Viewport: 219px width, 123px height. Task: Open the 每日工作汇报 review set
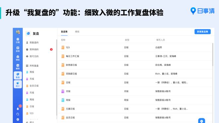(72, 56)
